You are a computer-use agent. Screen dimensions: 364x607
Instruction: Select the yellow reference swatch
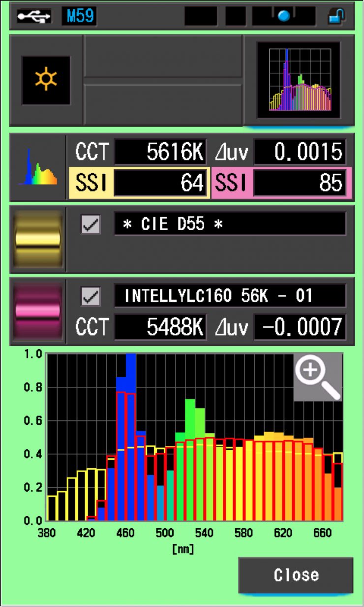[38, 239]
